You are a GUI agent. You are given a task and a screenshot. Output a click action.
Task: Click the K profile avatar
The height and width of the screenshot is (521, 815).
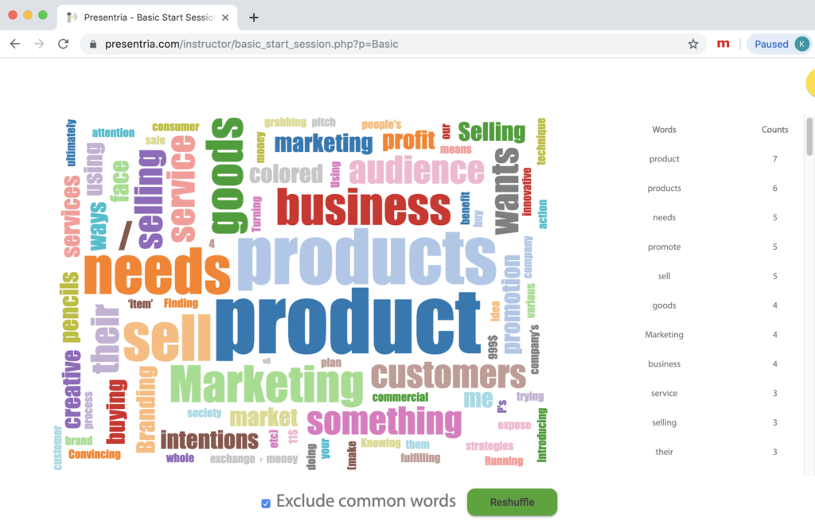pos(801,45)
